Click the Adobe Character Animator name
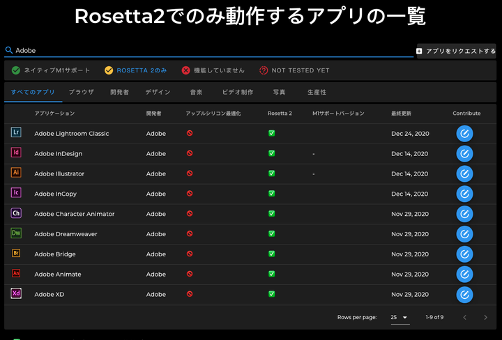 pyautogui.click(x=75, y=214)
